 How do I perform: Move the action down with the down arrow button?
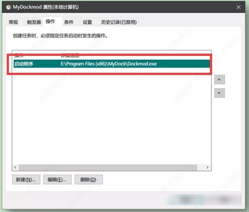219,93
